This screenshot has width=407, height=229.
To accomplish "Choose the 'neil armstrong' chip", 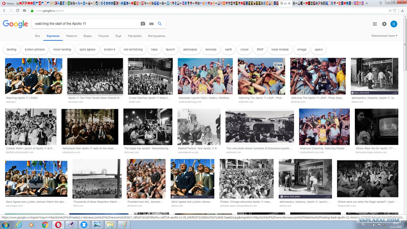I will 133,49.
